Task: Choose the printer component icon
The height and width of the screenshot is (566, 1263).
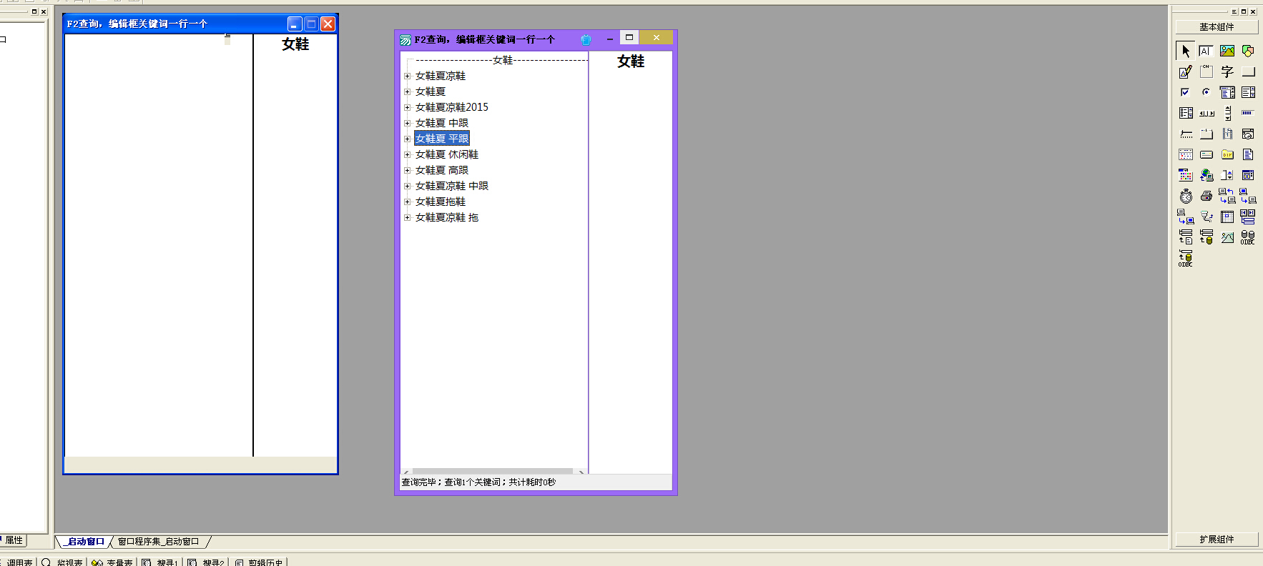Action: (1207, 196)
